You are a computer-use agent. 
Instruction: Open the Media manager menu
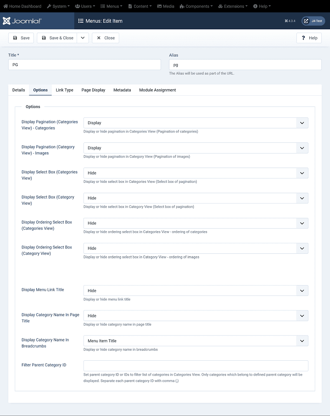click(x=165, y=6)
